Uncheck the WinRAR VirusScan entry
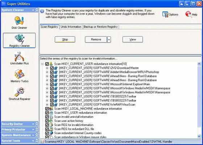Image resolution: width=203 pixels, height=145 pixels. click(52, 105)
